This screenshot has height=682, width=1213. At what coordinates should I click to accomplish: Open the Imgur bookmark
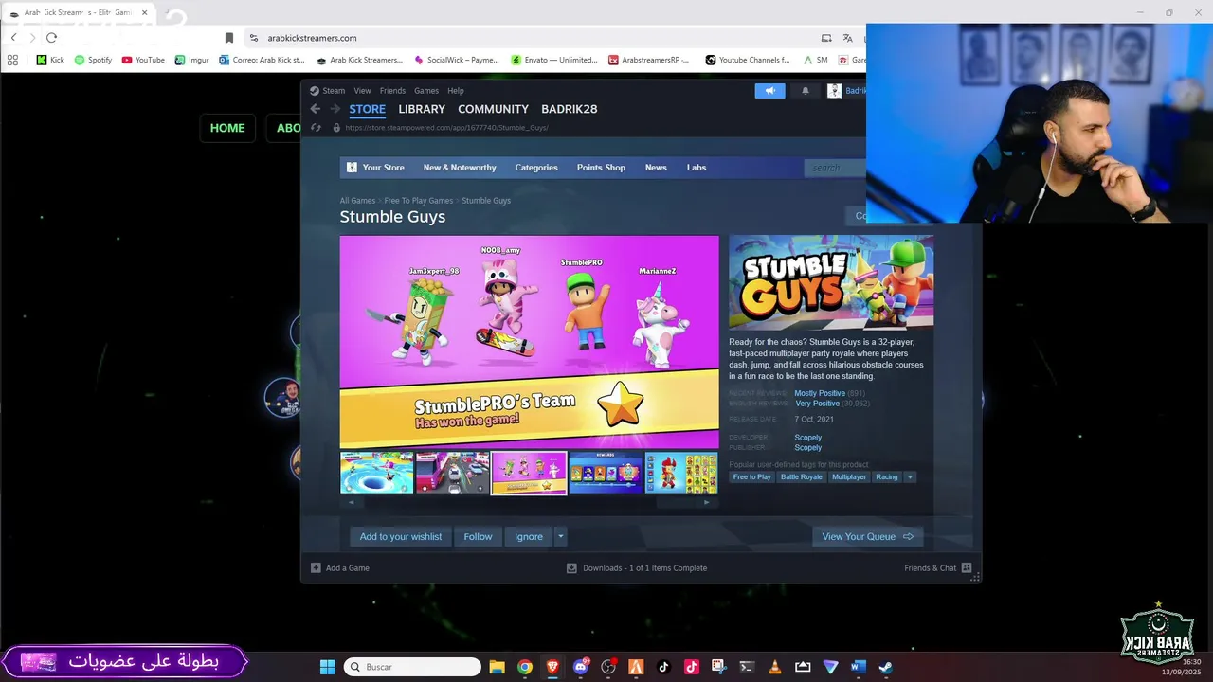click(x=192, y=60)
